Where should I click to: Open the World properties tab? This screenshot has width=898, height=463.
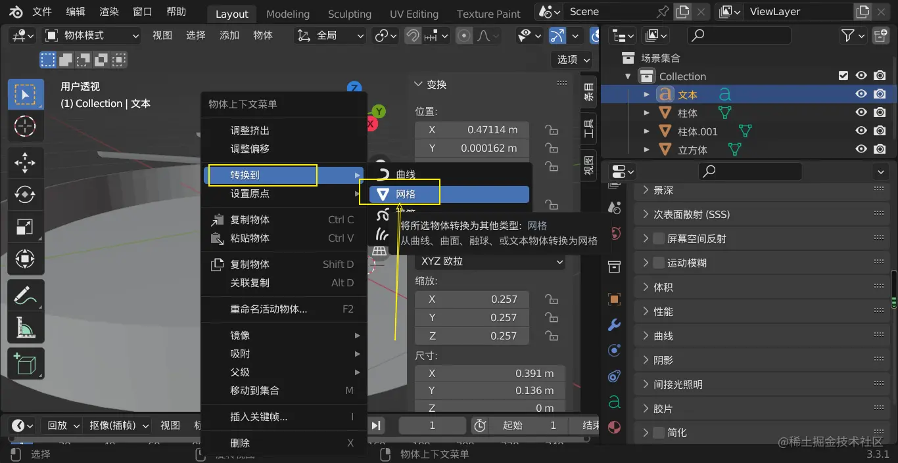(615, 232)
